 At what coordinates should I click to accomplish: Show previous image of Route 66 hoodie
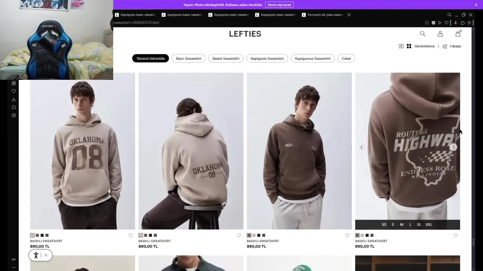point(361,147)
